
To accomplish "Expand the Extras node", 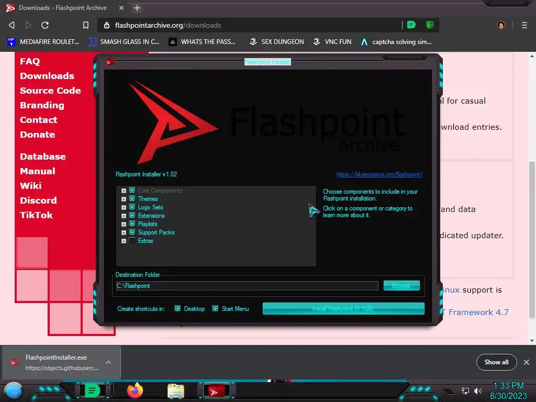I will 124,241.
